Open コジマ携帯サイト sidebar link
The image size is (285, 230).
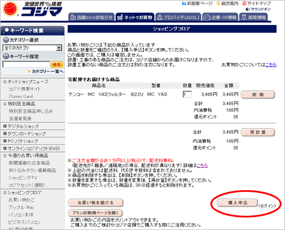point(25,89)
